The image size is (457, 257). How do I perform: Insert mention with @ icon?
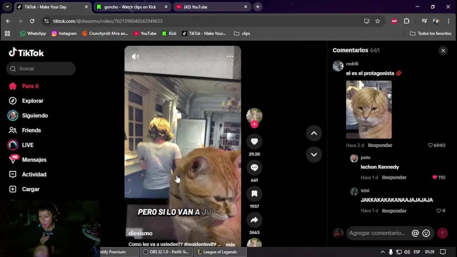415,233
